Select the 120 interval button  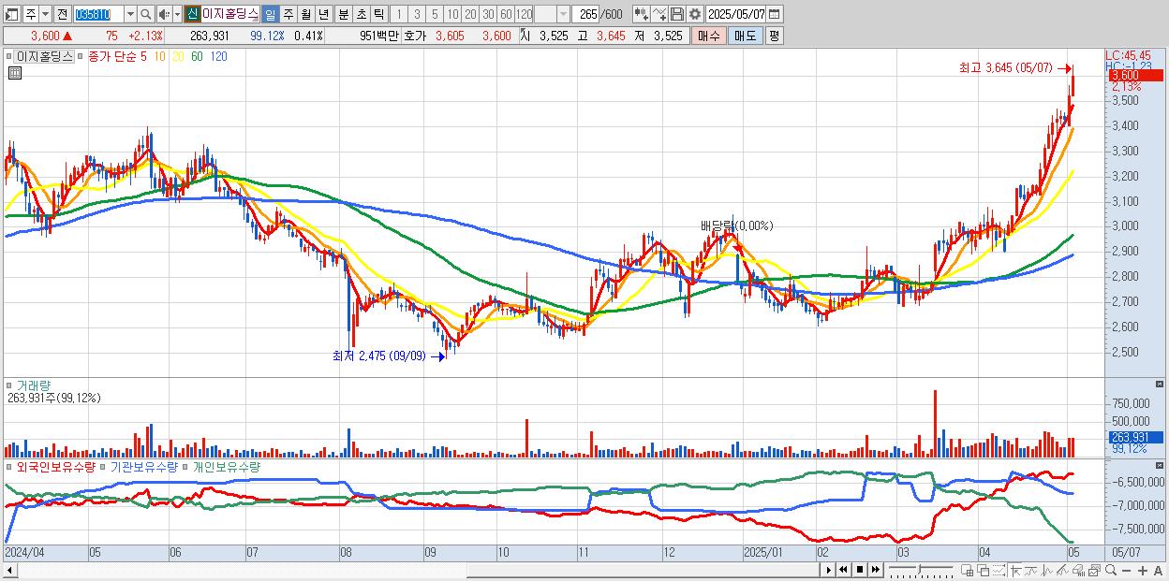tap(525, 14)
